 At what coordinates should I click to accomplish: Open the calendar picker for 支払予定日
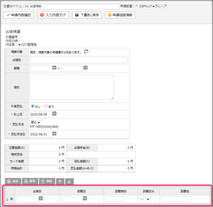tap(54, 134)
